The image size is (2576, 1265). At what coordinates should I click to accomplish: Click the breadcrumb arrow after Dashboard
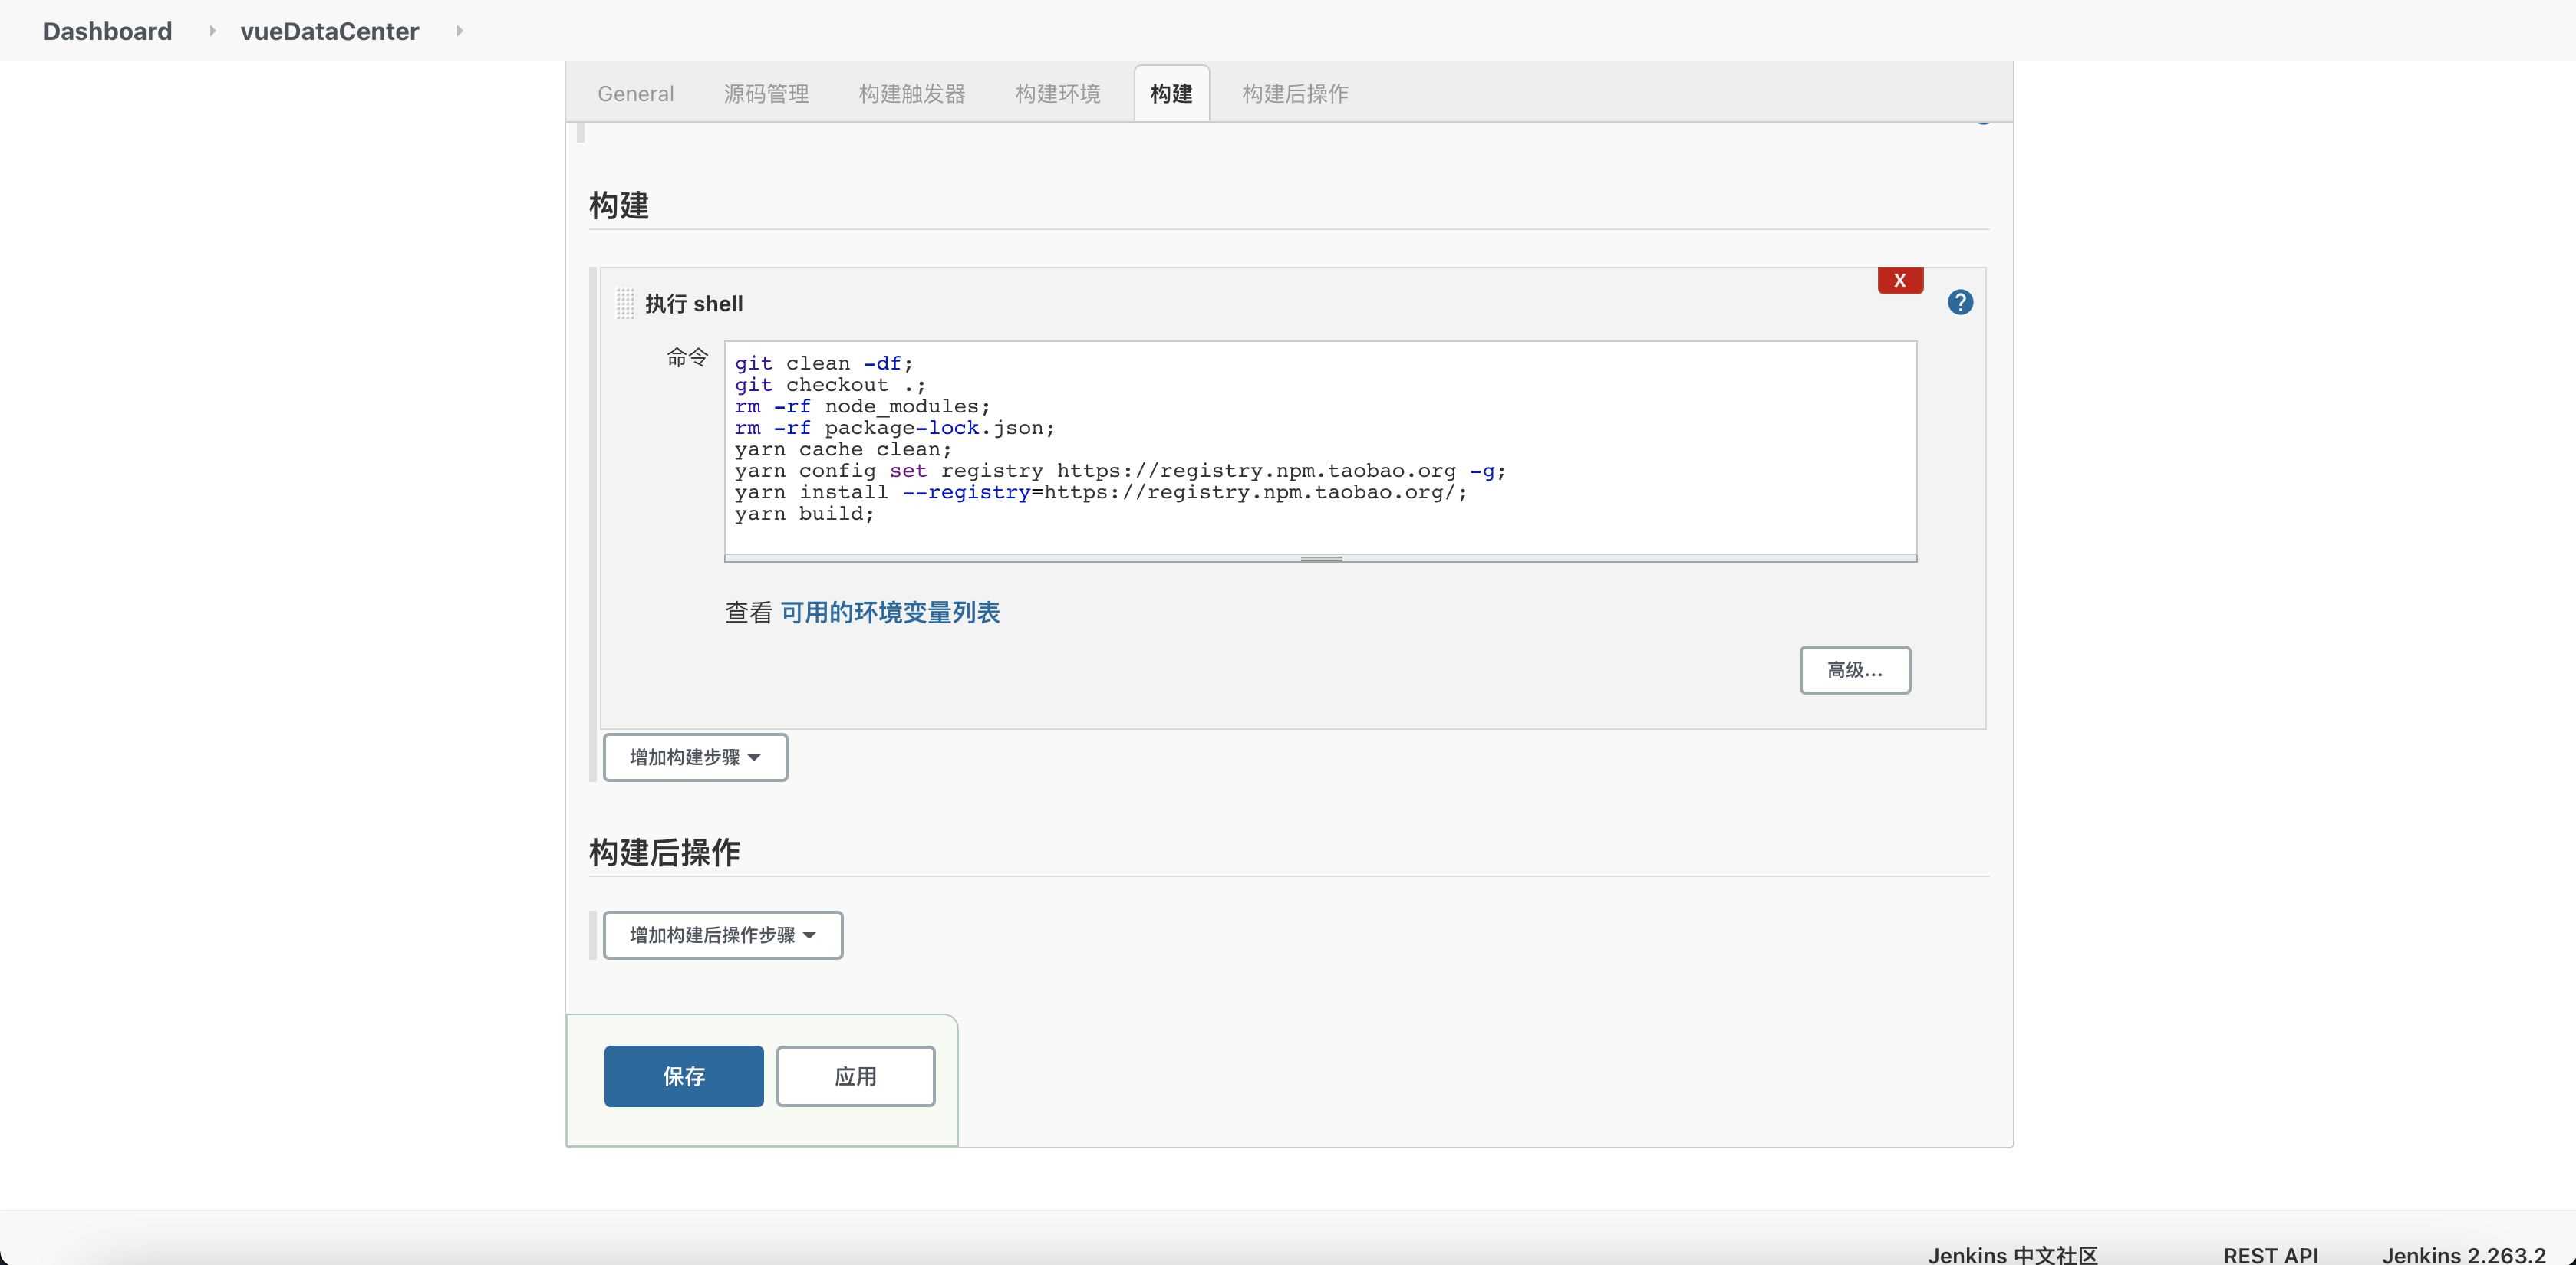coord(212,31)
